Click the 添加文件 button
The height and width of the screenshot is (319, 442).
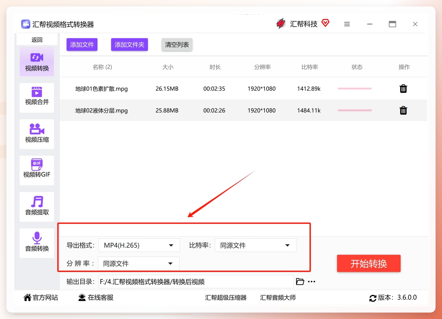point(82,45)
